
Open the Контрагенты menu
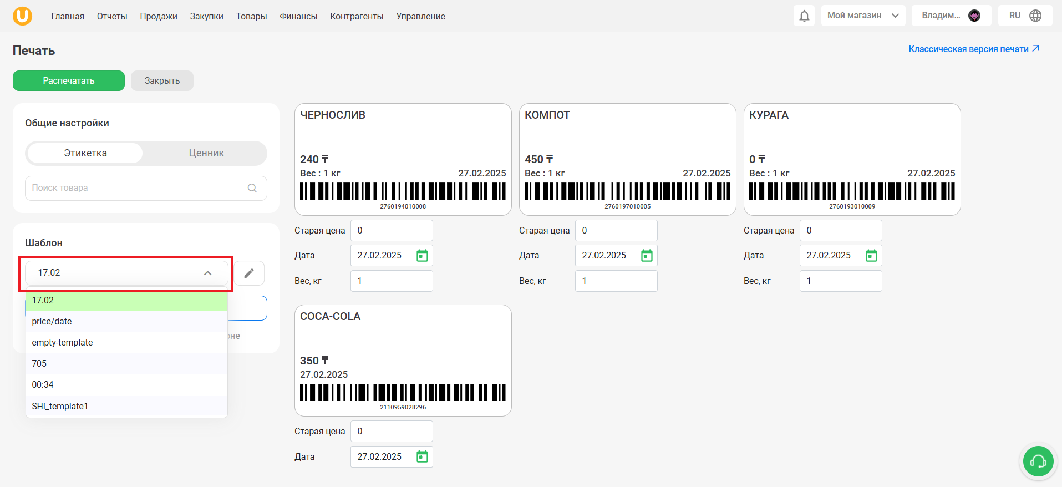click(357, 16)
